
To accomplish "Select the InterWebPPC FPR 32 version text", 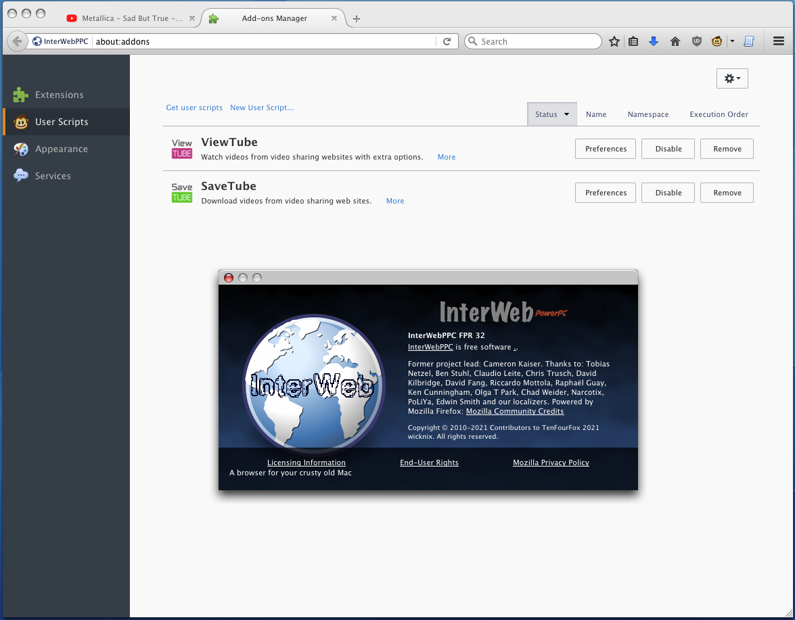I will point(446,335).
